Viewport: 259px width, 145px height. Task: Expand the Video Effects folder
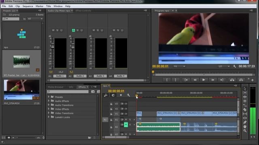click(x=49, y=109)
